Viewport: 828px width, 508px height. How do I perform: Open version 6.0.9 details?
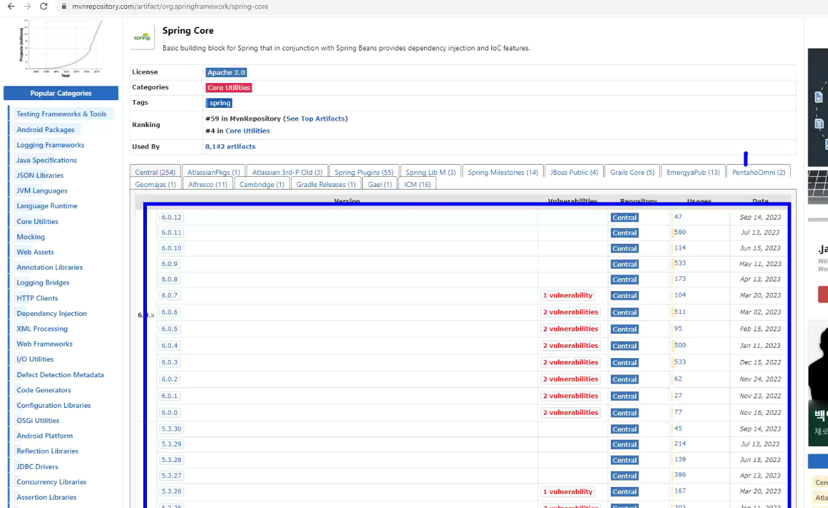170,264
